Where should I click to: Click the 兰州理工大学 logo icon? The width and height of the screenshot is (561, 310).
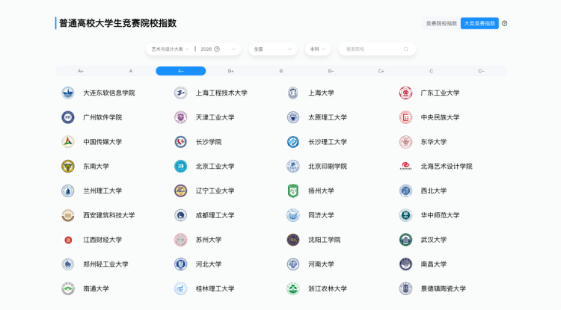(x=67, y=190)
